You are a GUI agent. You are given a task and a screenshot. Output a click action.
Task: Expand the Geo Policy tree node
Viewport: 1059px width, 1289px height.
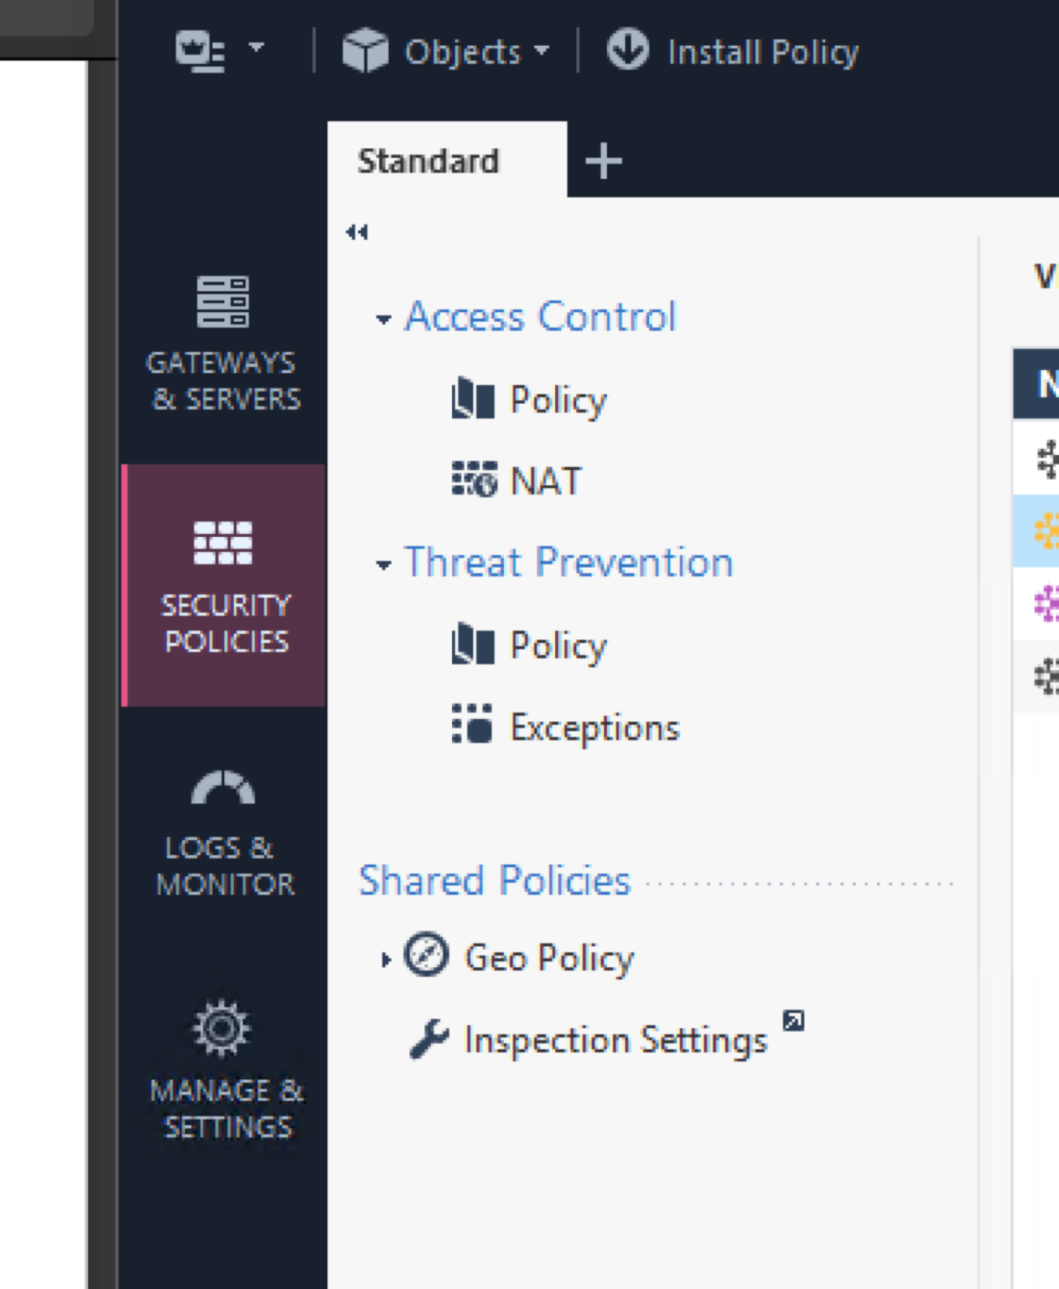pos(385,959)
